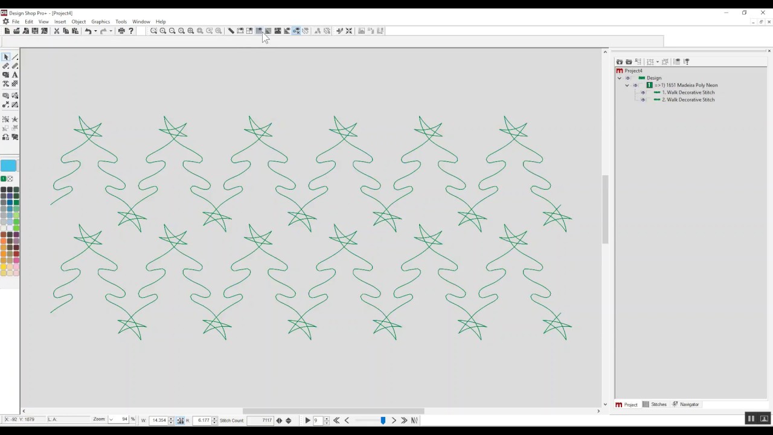
Task: Click the Play stitch simulation button
Action: click(307, 420)
